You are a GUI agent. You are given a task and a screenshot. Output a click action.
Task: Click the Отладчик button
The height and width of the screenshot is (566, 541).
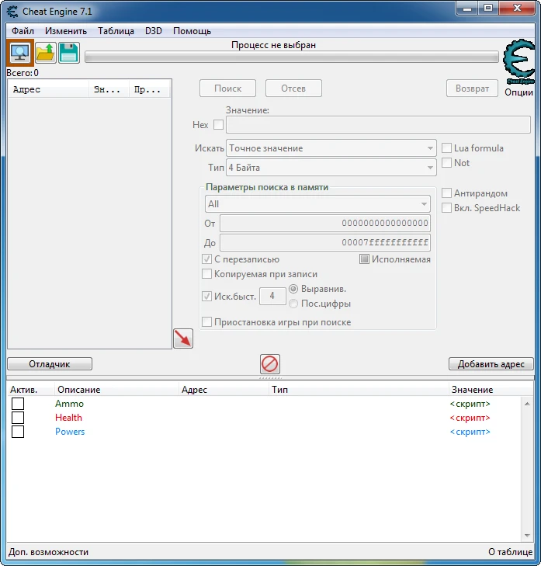click(x=50, y=364)
